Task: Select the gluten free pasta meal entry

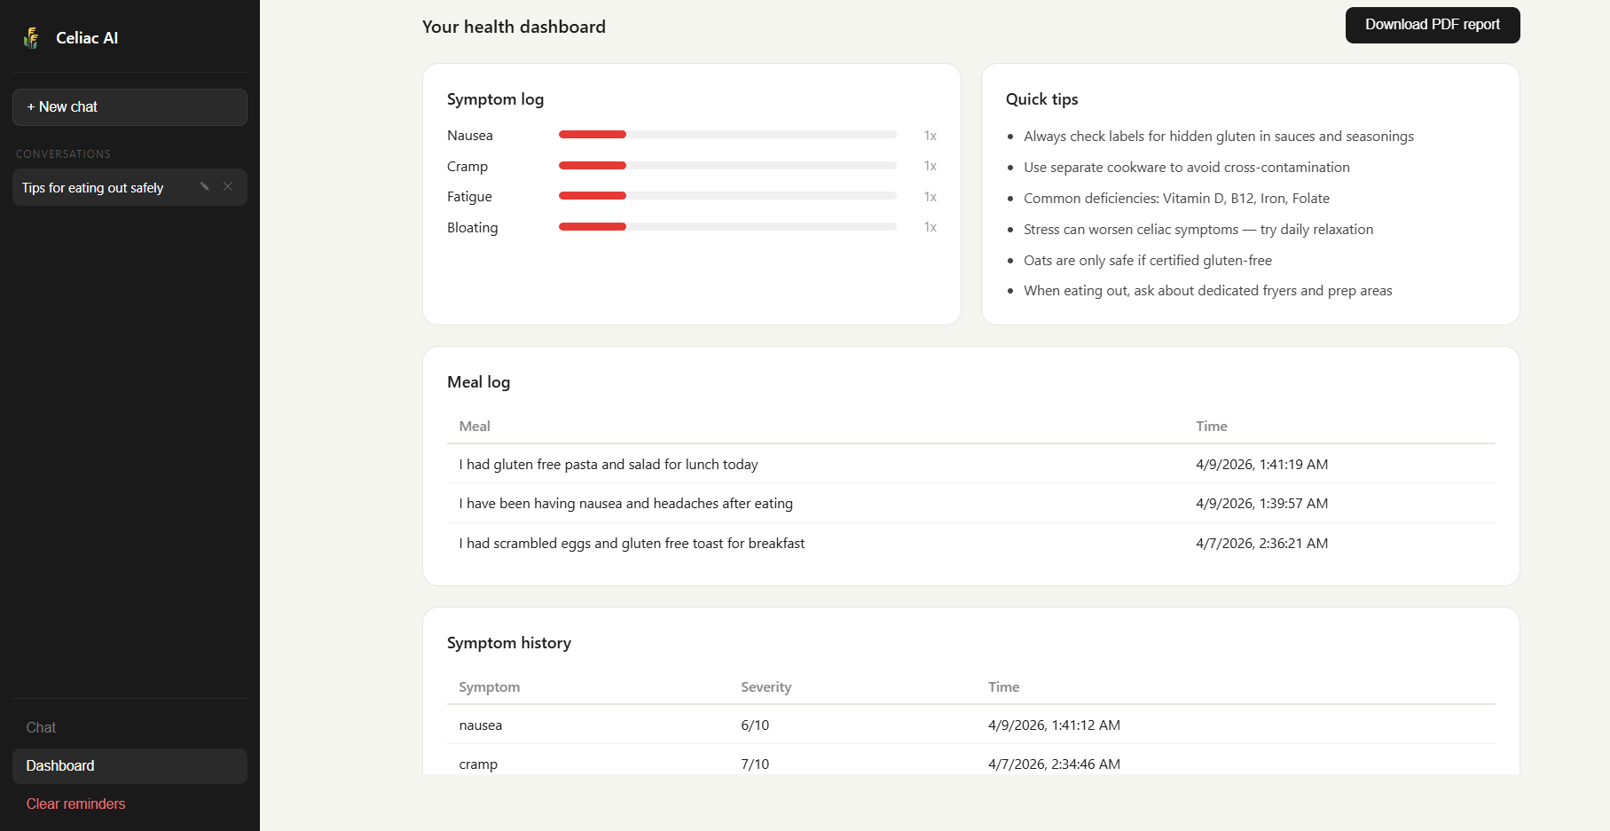Action: [609, 465]
